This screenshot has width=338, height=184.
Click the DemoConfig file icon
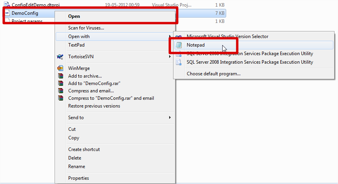[7, 13]
